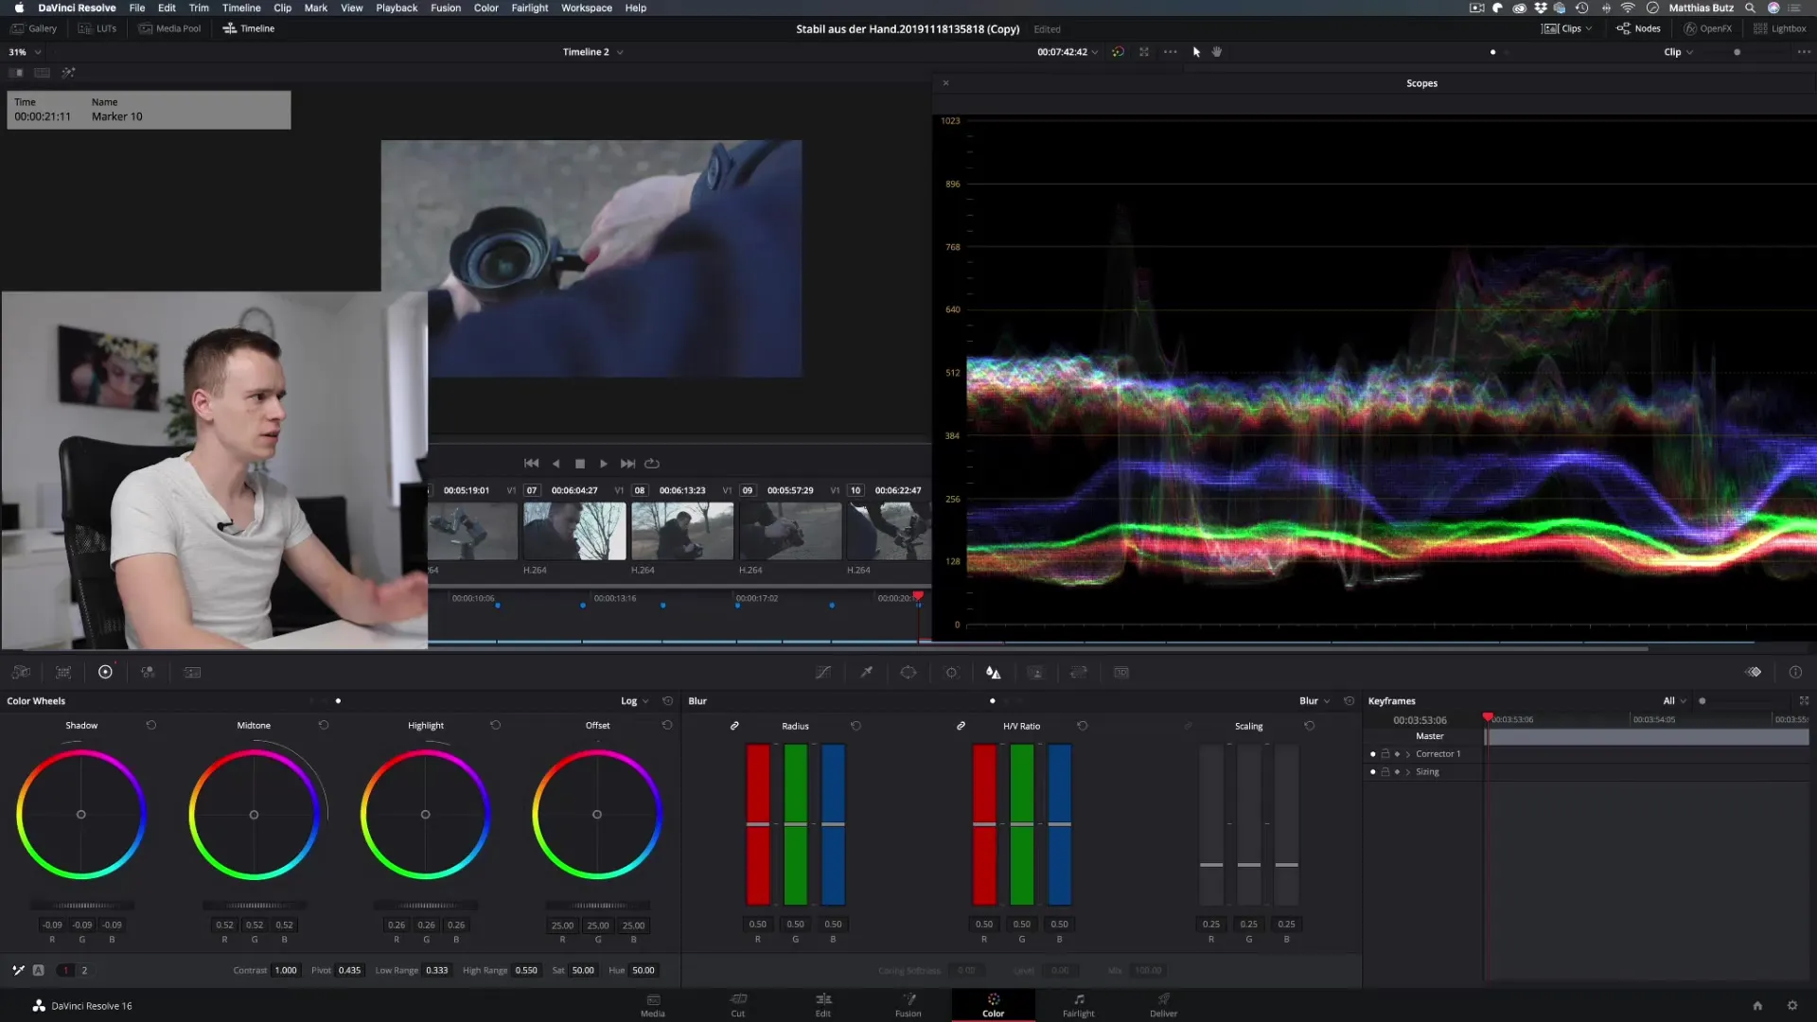Toggle H/V Ratio channel link chain

[961, 726]
